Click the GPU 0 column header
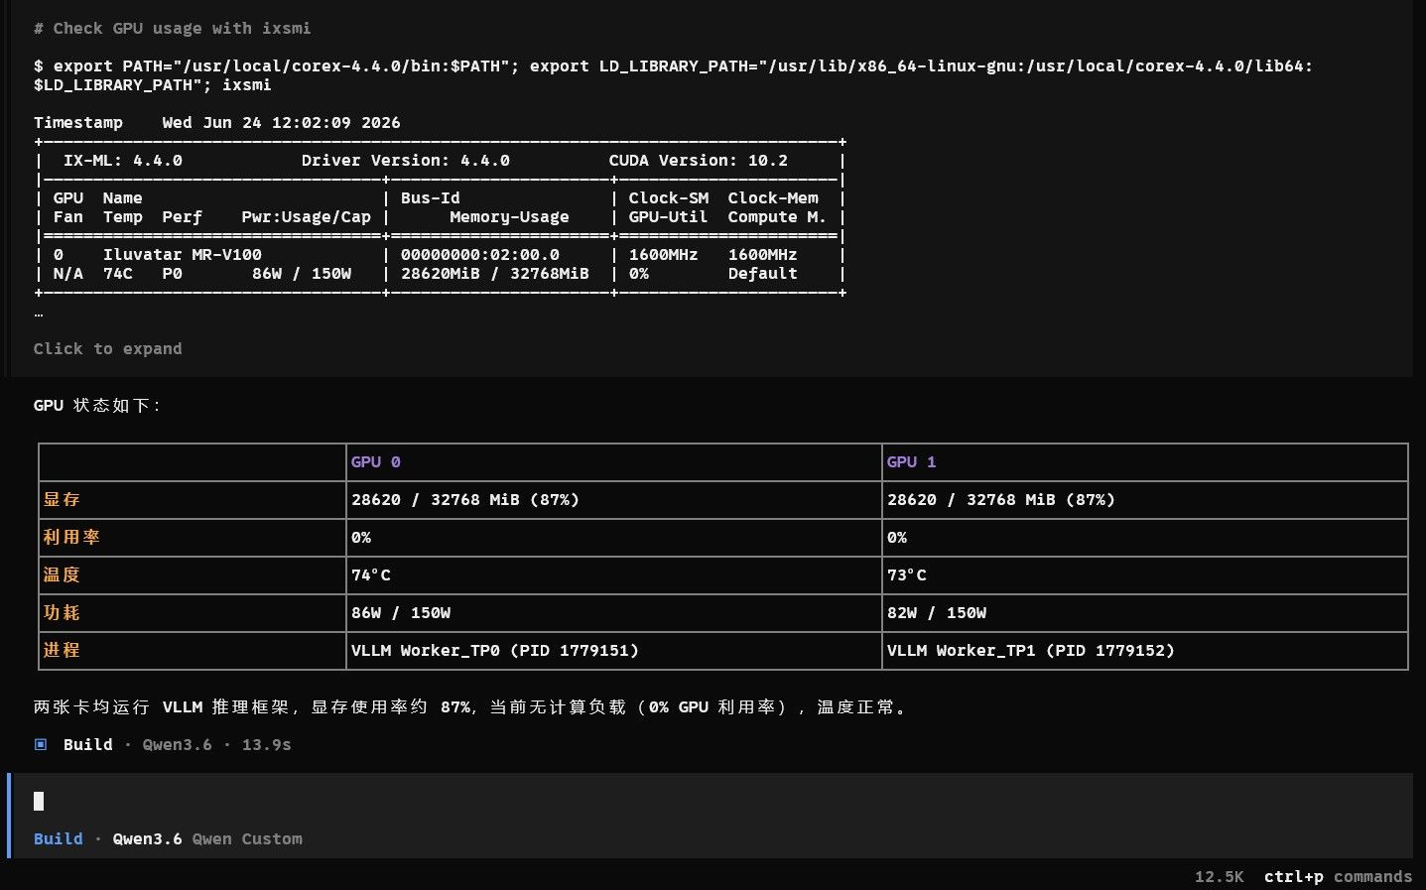The width and height of the screenshot is (1426, 890). click(x=376, y=461)
